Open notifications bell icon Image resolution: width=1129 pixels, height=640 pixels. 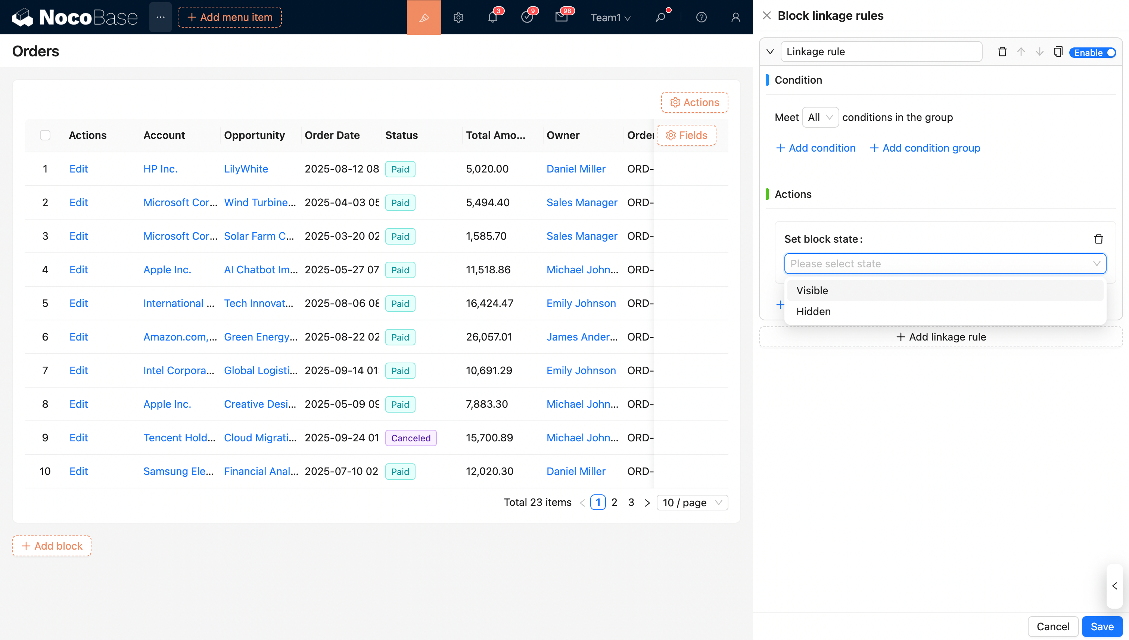point(492,18)
